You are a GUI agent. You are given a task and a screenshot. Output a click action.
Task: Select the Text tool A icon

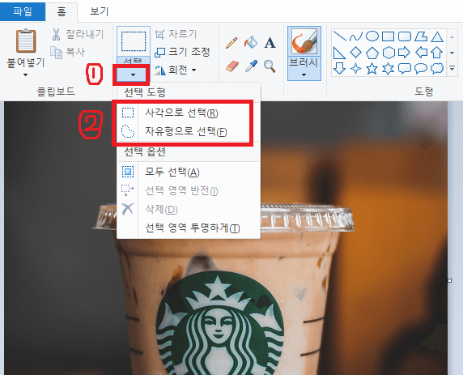coord(270,43)
